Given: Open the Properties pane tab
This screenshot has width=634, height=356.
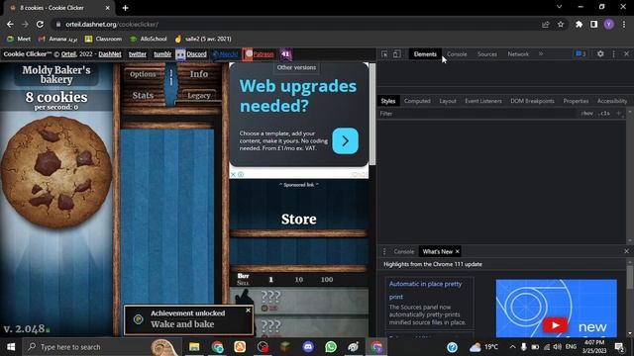Looking at the screenshot, I should (576, 101).
